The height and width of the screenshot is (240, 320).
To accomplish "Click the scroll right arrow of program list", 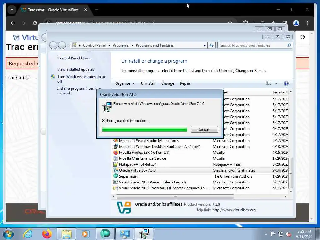I will tap(285, 197).
